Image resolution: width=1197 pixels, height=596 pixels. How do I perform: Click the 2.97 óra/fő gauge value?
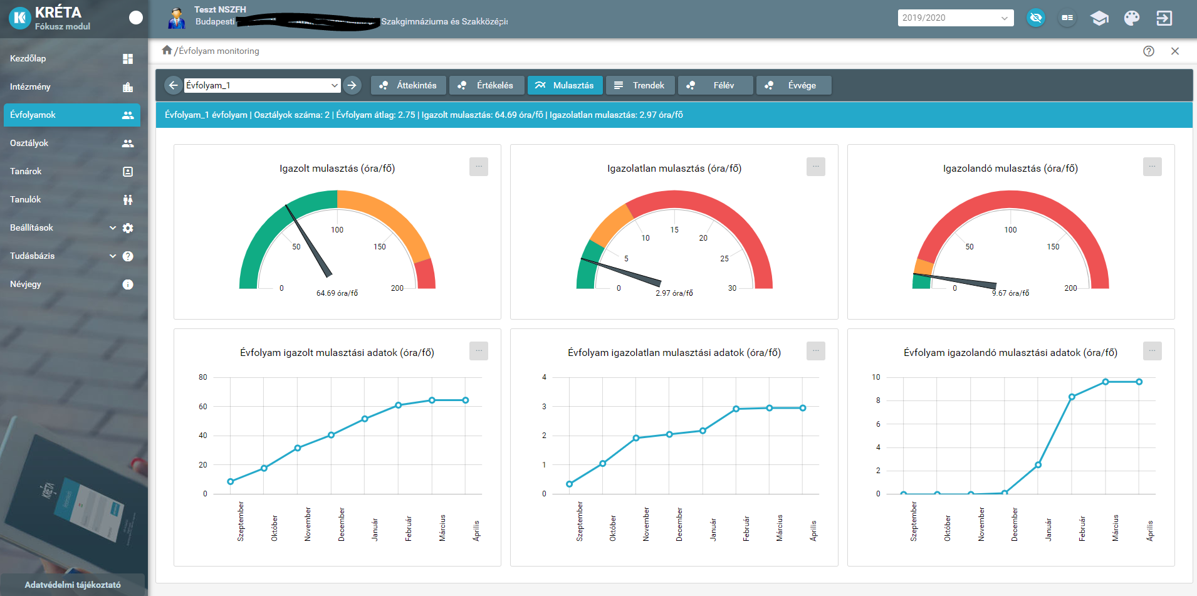[674, 293]
